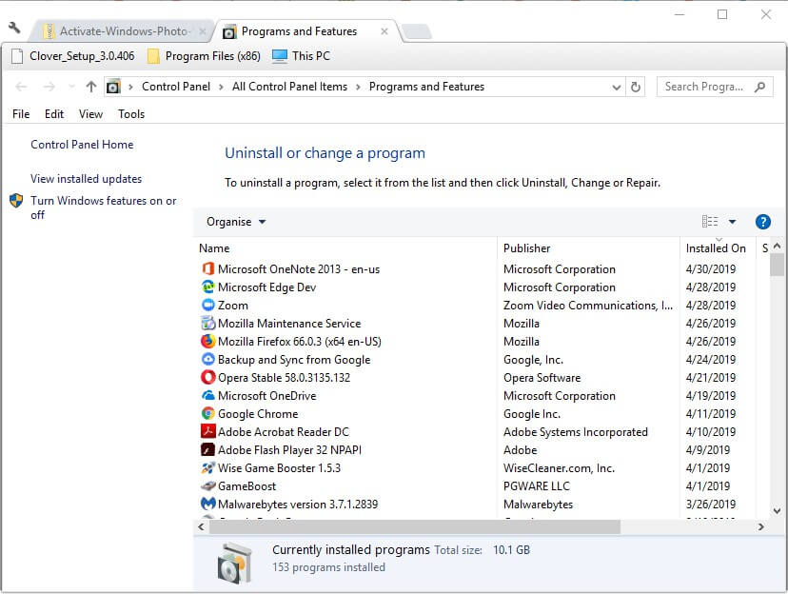
Task: Open the This PC bookmark
Action: click(x=301, y=56)
